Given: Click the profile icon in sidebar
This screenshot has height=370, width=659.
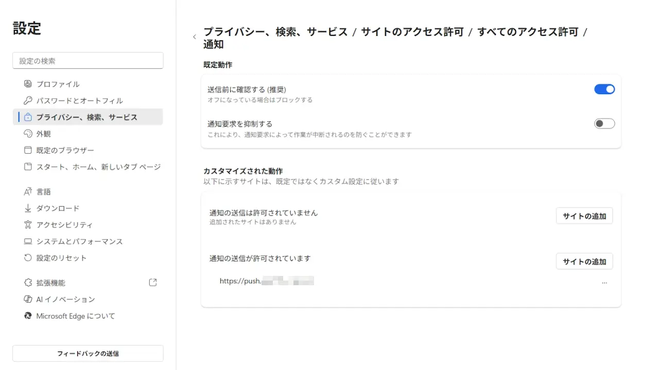Looking at the screenshot, I should pyautogui.click(x=28, y=84).
